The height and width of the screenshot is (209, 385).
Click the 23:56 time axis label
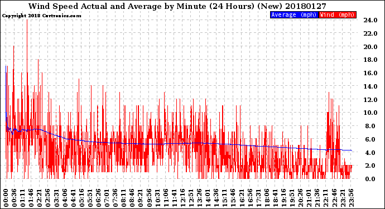pyautogui.click(x=351, y=198)
